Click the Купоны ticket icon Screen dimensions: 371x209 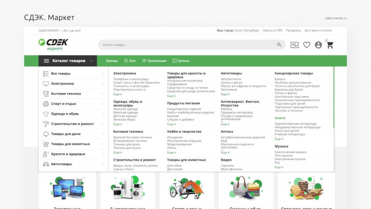[x=174, y=61]
